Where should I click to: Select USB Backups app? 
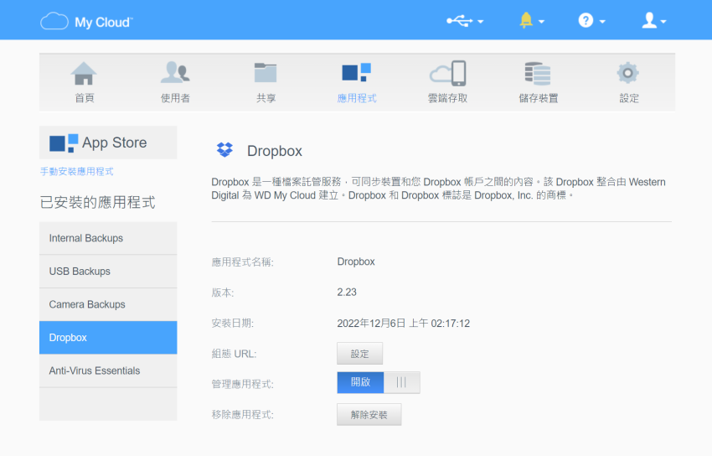pos(108,271)
